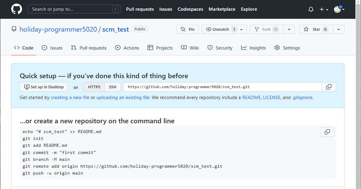Viewport: 361px width, 189px height.
Task: Click the fork count badge 0
Action: click(x=275, y=29)
